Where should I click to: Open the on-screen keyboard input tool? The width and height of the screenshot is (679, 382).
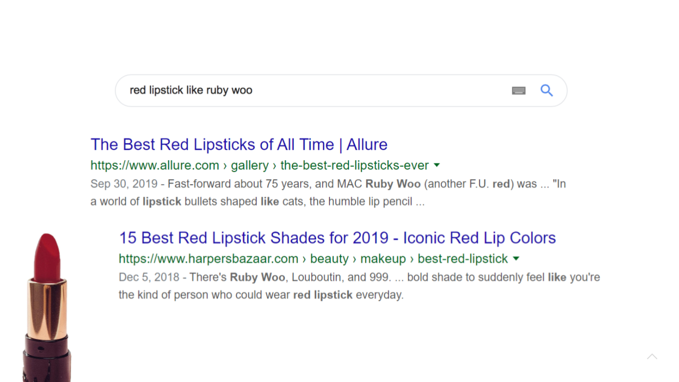[519, 91]
